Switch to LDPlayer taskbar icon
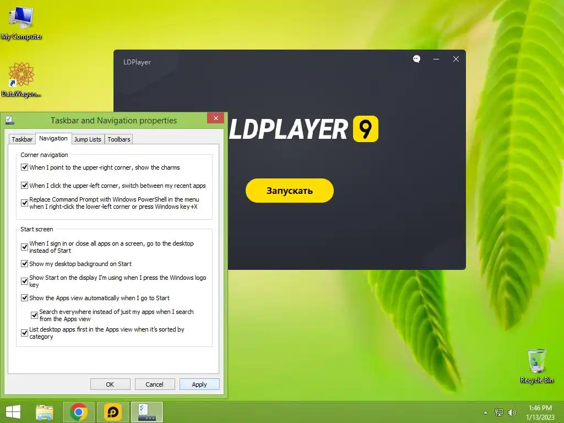564x423 pixels. [112, 412]
